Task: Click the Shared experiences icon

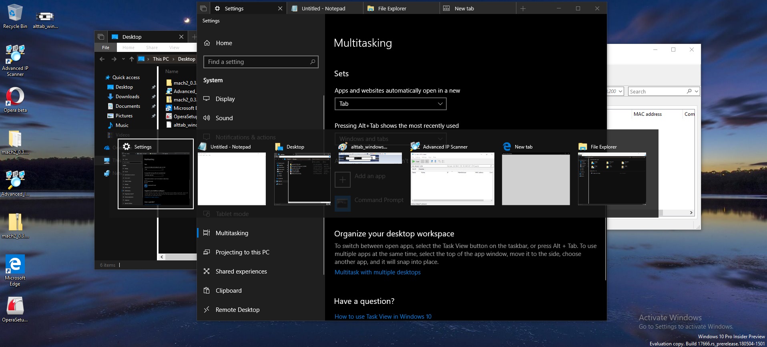Action: [x=207, y=271]
